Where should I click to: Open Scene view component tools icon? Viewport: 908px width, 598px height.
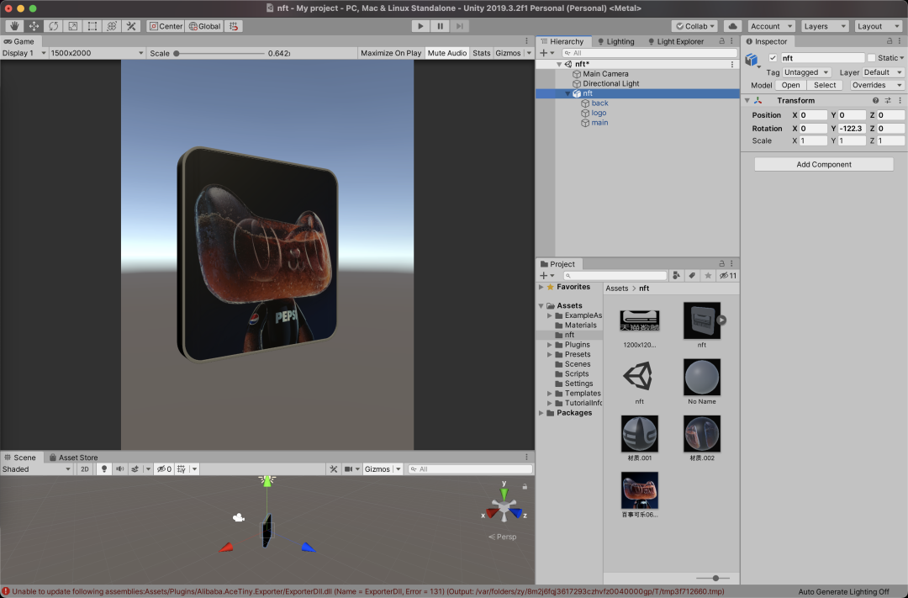click(x=334, y=468)
